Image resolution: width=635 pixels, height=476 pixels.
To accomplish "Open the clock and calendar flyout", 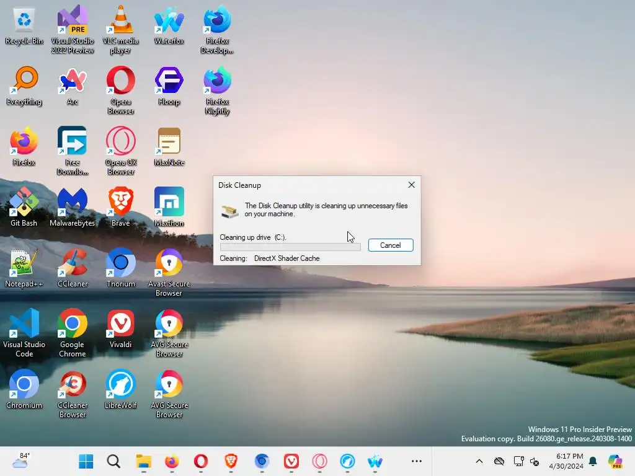I will click(566, 461).
